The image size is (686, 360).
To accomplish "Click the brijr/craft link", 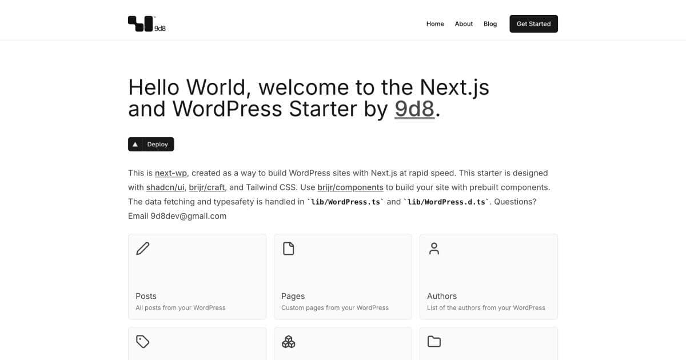I will tap(206, 187).
